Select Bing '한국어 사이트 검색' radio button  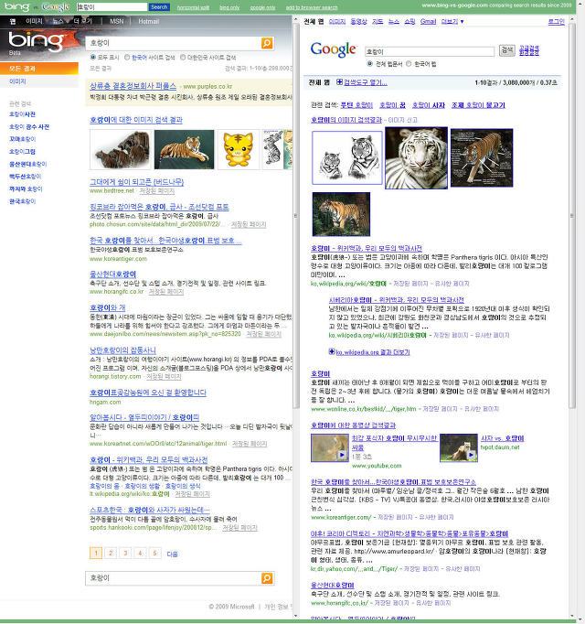[x=127, y=58]
